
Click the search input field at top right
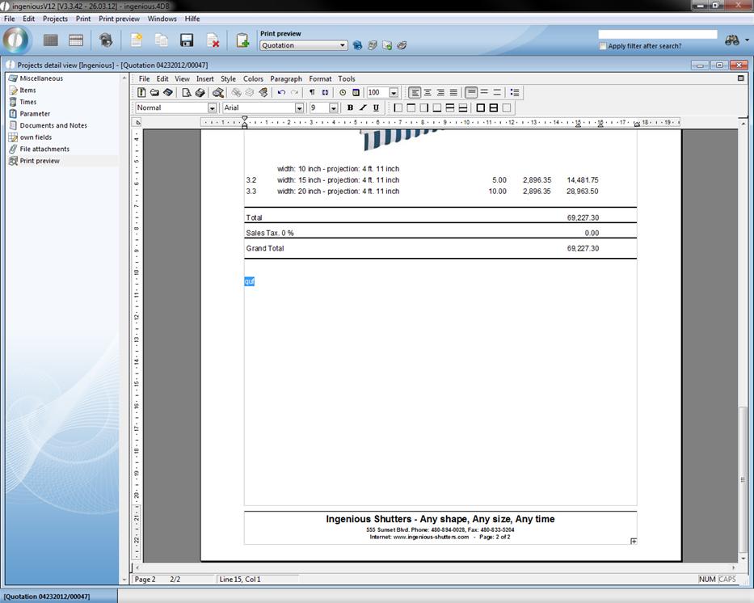click(x=657, y=35)
